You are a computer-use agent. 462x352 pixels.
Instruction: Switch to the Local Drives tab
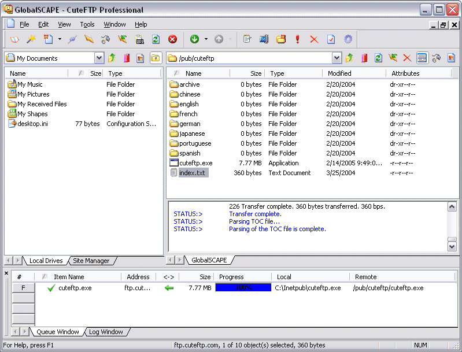[46, 261]
